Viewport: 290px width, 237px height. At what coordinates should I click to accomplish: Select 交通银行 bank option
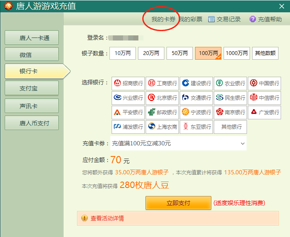[x=196, y=98]
